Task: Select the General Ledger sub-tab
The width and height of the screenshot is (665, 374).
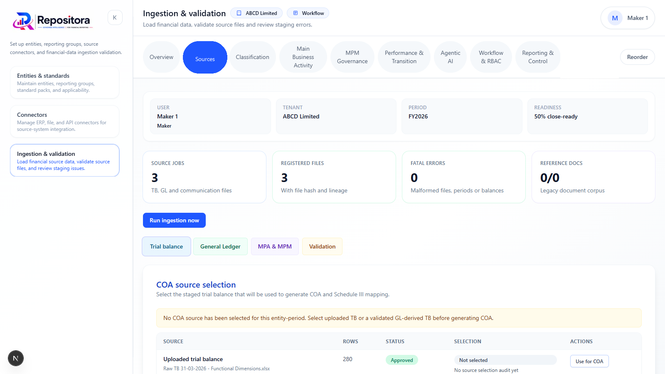Action: 220,246
